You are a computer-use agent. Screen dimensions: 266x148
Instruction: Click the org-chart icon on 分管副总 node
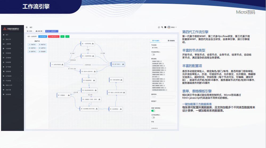(69, 95)
